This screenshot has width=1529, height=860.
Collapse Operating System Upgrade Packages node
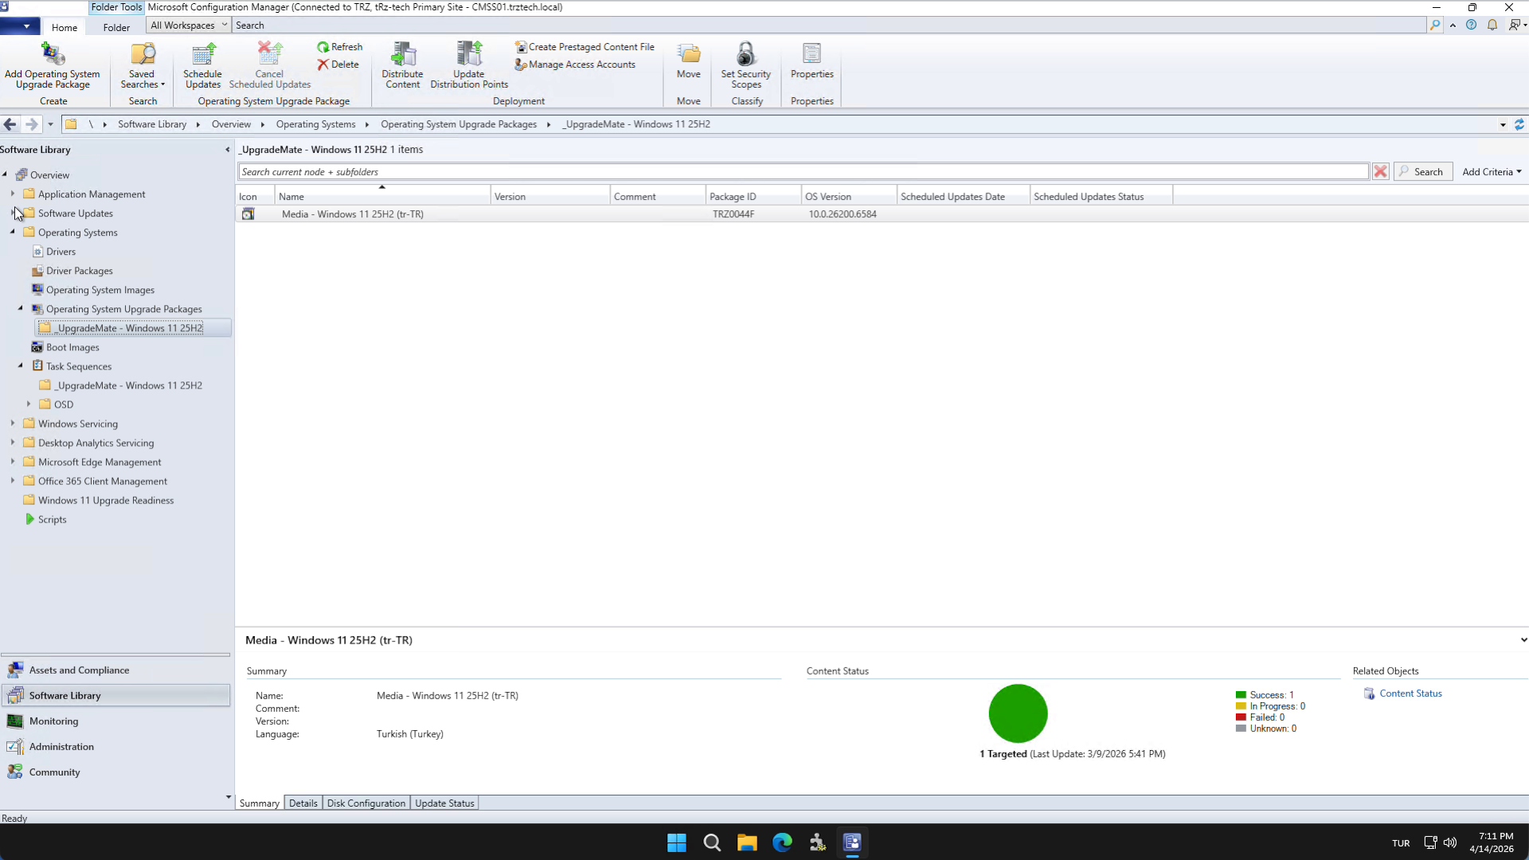[x=21, y=308]
